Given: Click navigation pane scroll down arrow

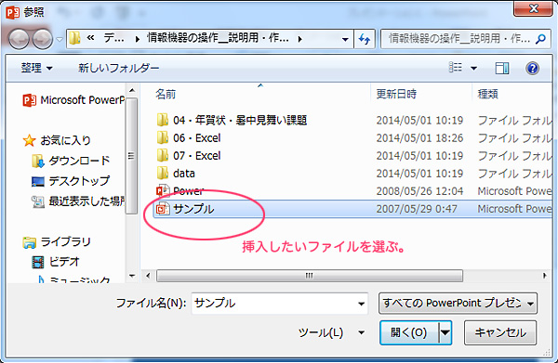Looking at the screenshot, I should tap(132, 276).
